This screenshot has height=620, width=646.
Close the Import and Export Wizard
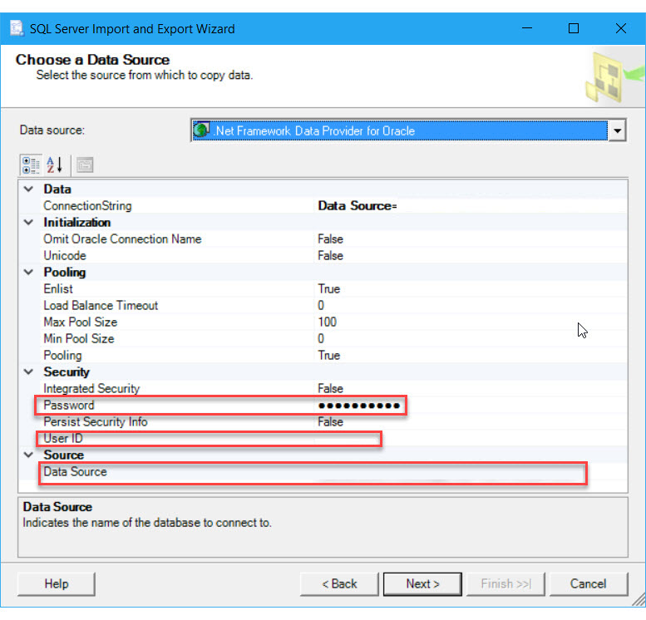tap(620, 28)
